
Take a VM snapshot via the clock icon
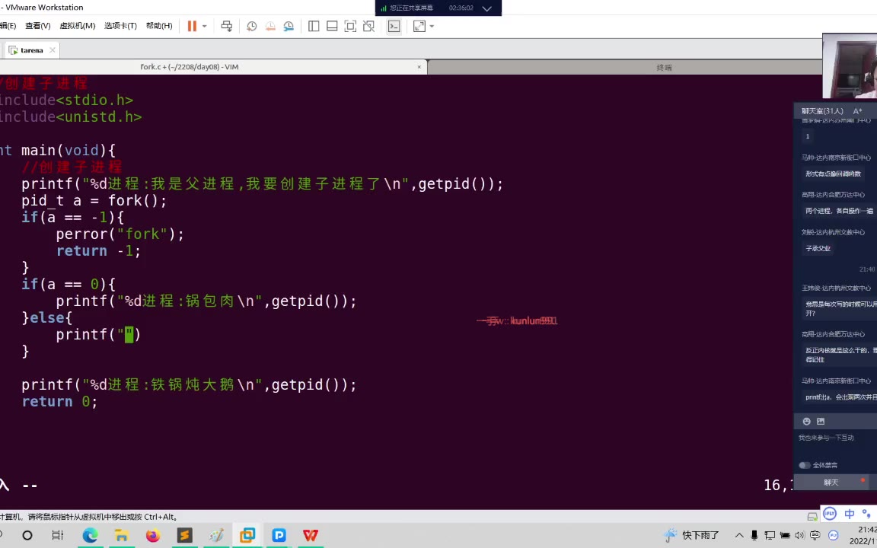[x=252, y=26]
